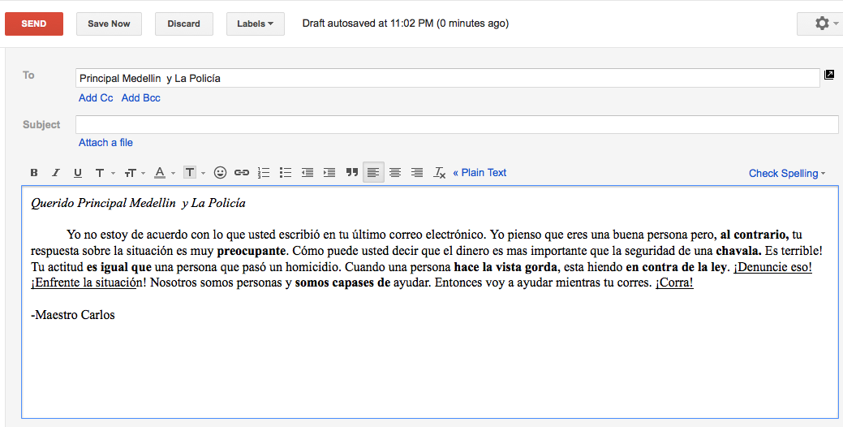Click the insert link icon
Image resolution: width=843 pixels, height=427 pixels.
coord(242,173)
